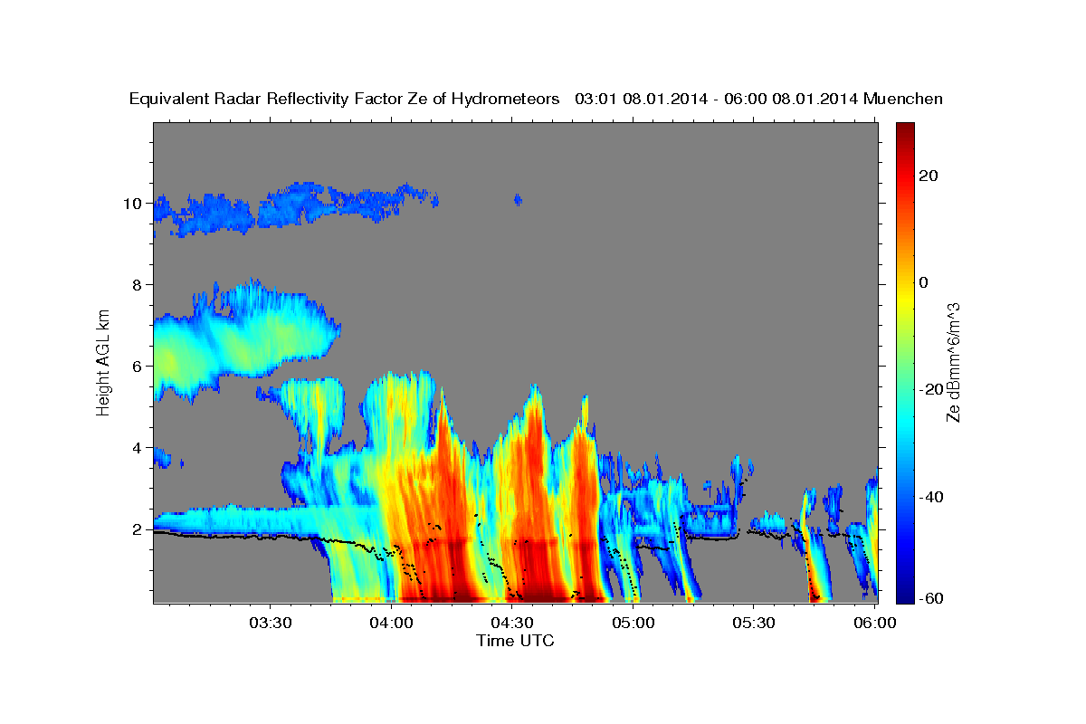This screenshot has height=724, width=1086.
Task: Click the '05:30' time tick label
Action: [754, 624]
